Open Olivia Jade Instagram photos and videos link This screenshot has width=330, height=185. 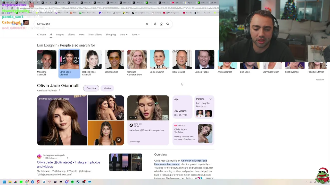pyautogui.click(x=69, y=164)
